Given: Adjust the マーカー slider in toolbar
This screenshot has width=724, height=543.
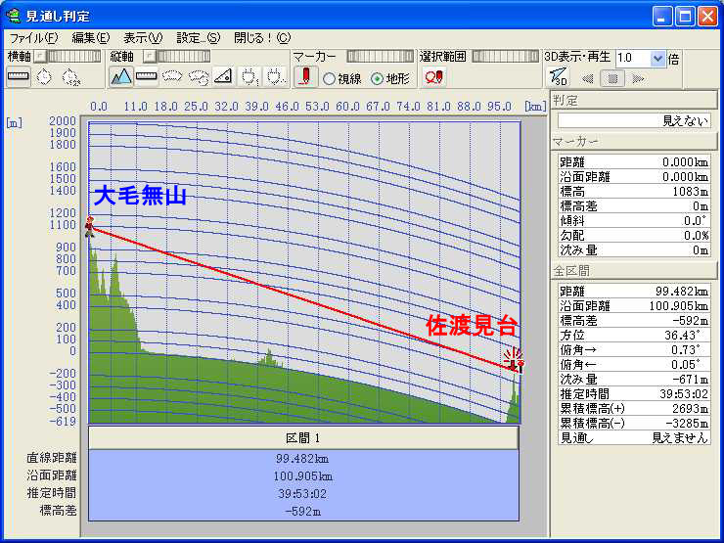Looking at the screenshot, I should click(x=380, y=57).
